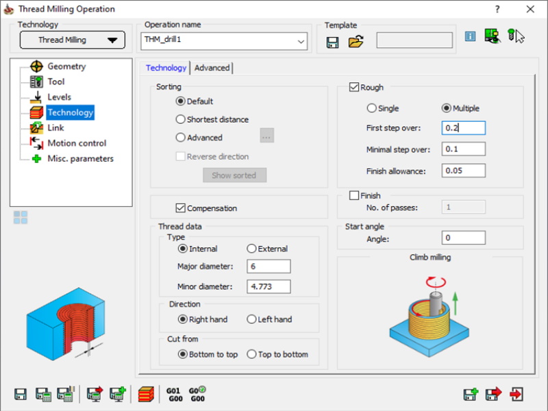Click the blue Info icon
This screenshot has width=548, height=411.
470,37
